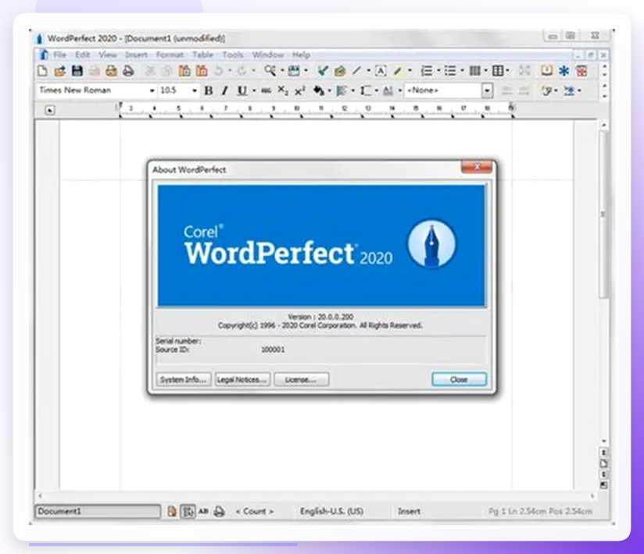Expand the numbering options arrow

[438, 71]
